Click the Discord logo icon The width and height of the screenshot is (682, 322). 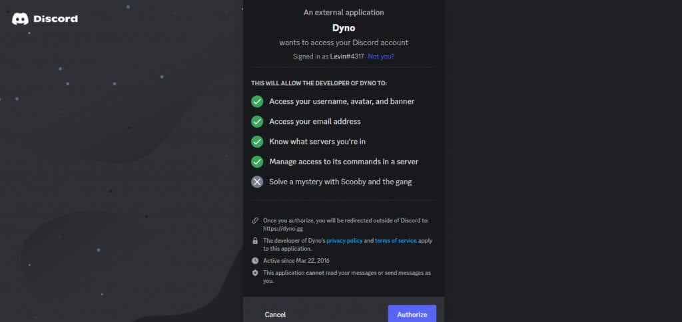click(x=20, y=19)
